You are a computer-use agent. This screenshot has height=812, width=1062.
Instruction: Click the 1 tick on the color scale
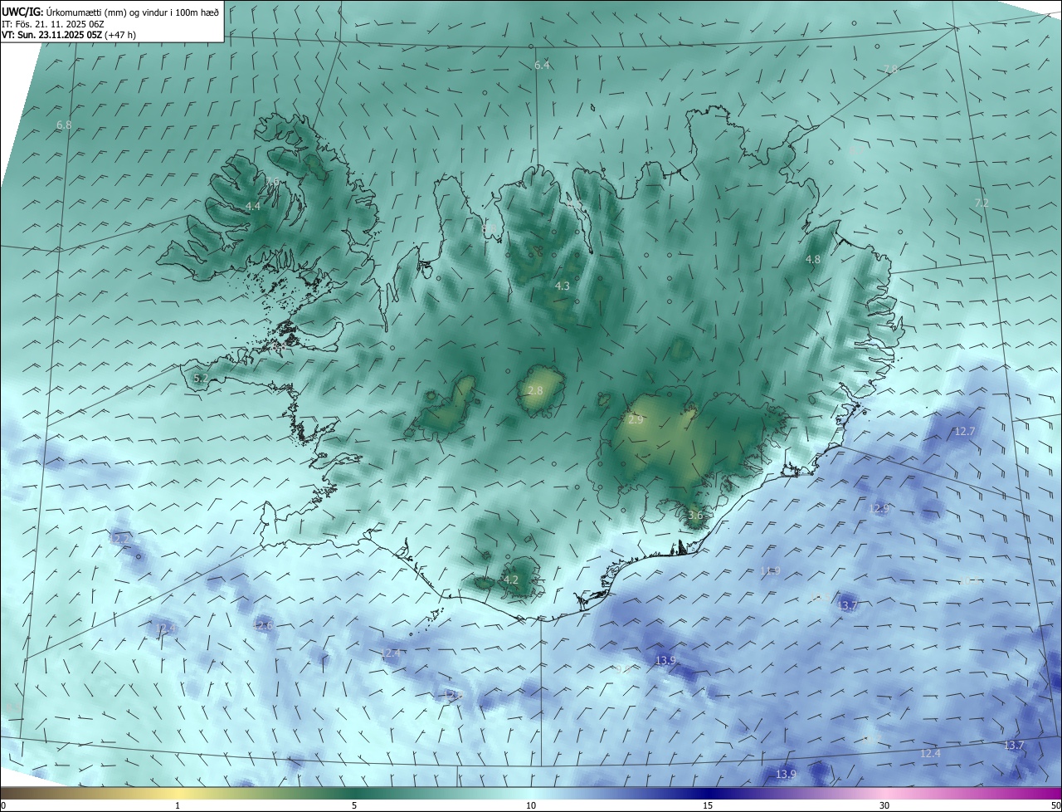pos(178,805)
